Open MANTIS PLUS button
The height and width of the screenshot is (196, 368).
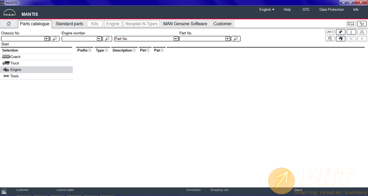(x=351, y=24)
